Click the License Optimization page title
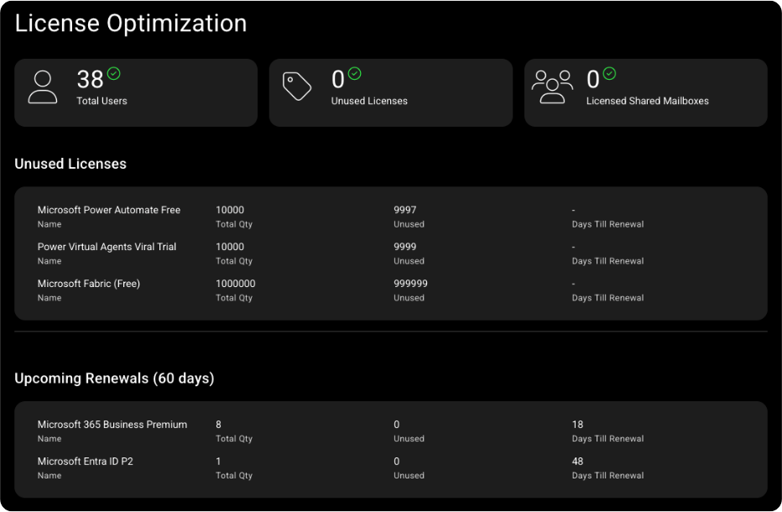Image resolution: width=782 pixels, height=512 pixels. coord(131,24)
